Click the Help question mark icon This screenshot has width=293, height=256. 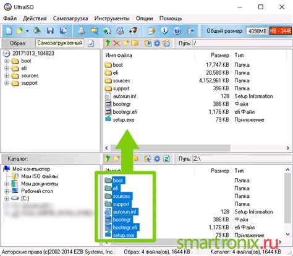tap(177, 31)
